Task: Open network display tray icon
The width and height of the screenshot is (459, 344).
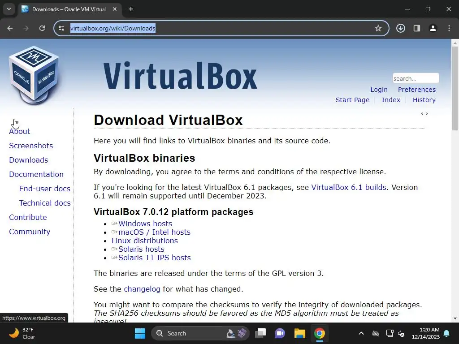Action: tap(390, 333)
